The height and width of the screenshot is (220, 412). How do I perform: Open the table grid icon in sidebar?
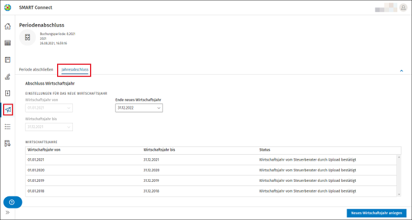point(8,43)
